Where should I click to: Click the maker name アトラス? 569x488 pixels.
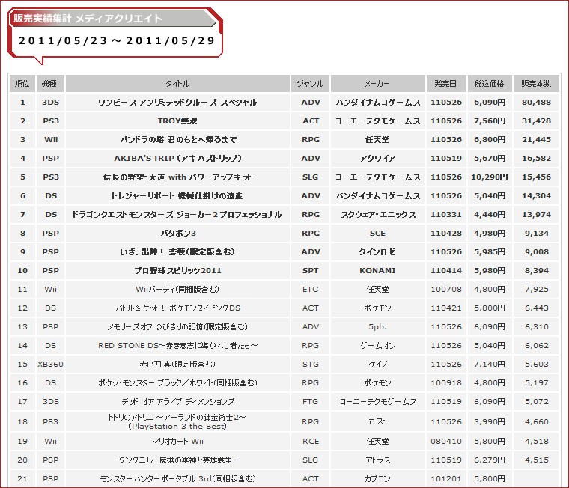(377, 460)
